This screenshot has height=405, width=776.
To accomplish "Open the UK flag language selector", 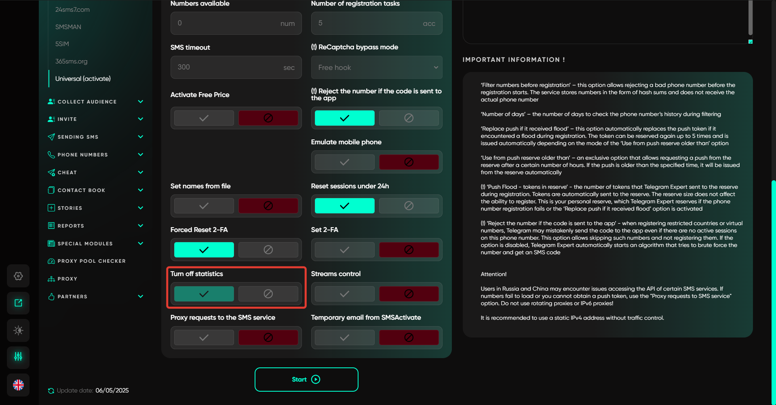I will click(18, 385).
